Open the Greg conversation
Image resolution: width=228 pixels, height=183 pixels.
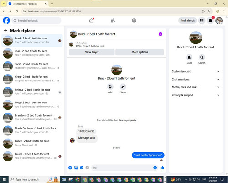[x=32, y=79]
